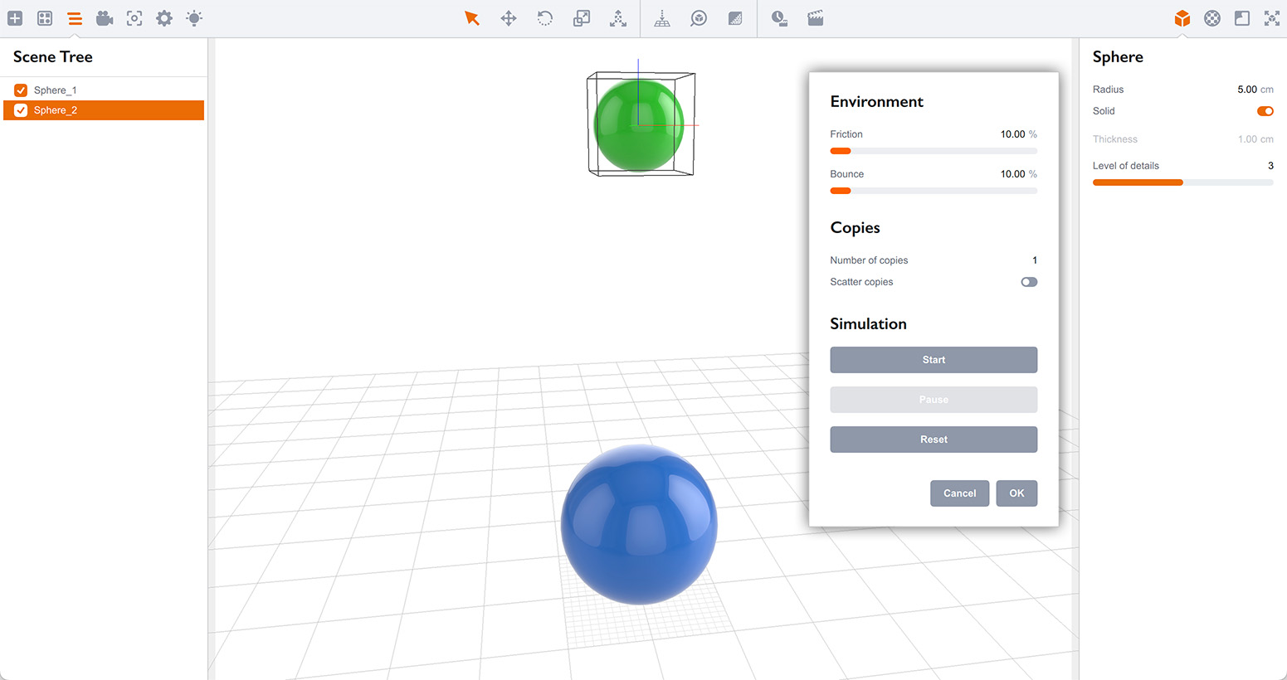Viewport: 1287px width, 680px height.
Task: Select the orange arrow selection tool
Action: click(x=472, y=18)
